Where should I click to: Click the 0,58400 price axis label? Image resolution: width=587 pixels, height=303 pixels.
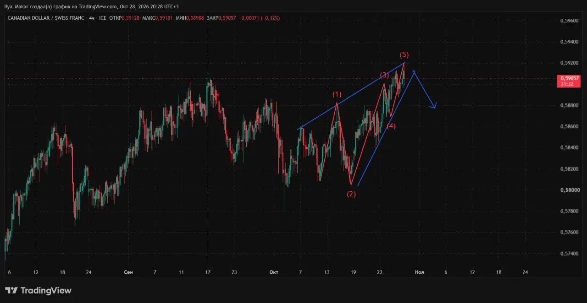pyautogui.click(x=569, y=147)
